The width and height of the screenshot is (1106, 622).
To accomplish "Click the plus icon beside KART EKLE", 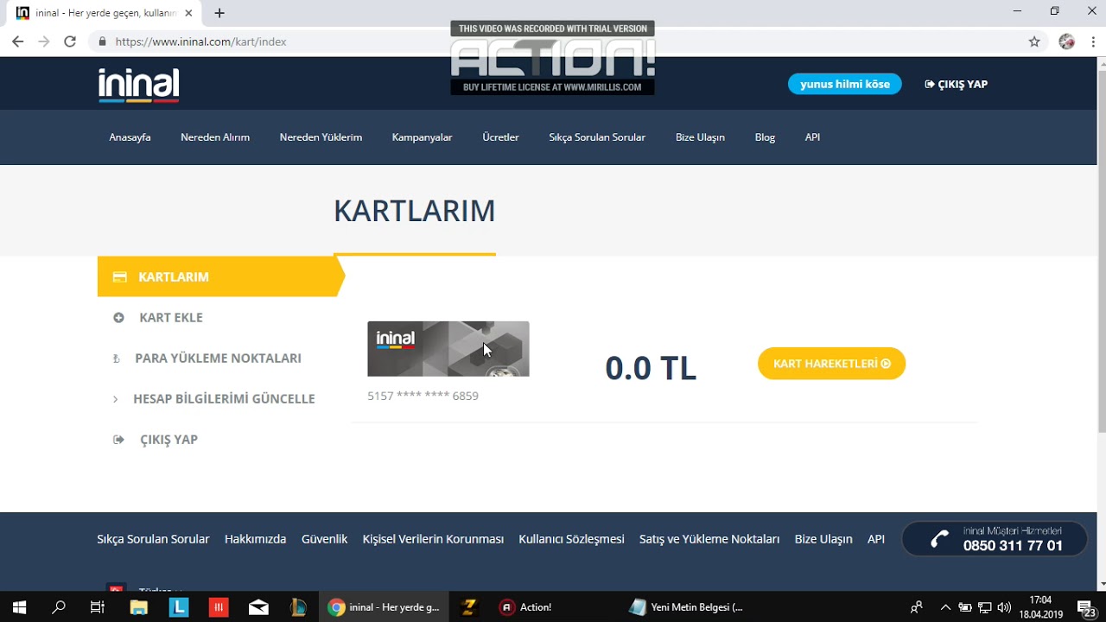I will pos(118,318).
